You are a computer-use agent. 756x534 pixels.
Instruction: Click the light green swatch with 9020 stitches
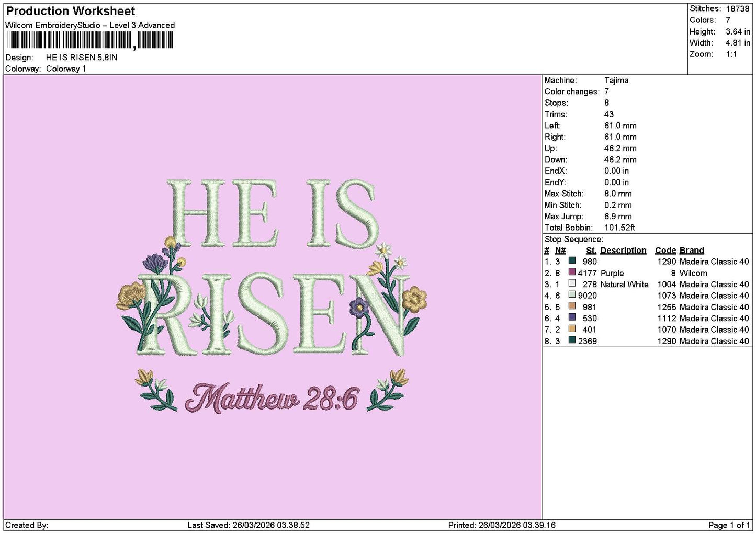(x=572, y=294)
